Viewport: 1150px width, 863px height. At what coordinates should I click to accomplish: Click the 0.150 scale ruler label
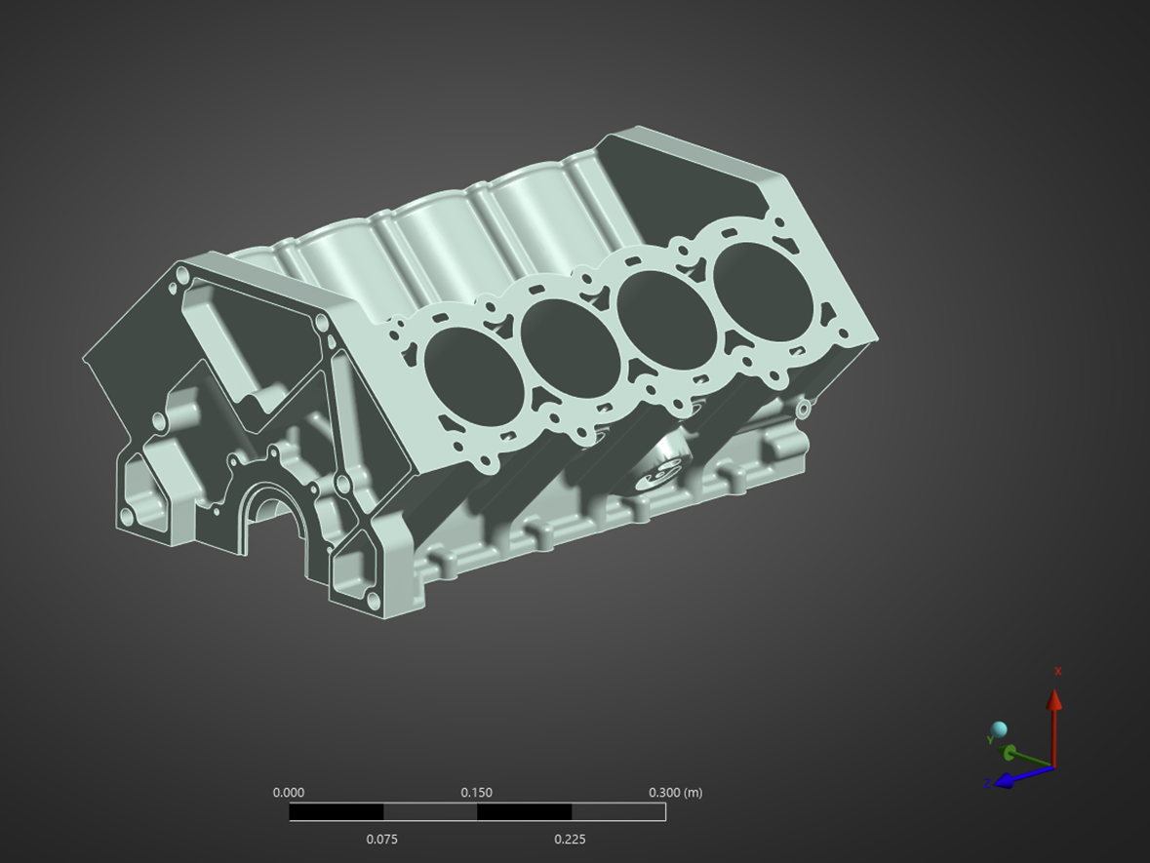pos(476,792)
